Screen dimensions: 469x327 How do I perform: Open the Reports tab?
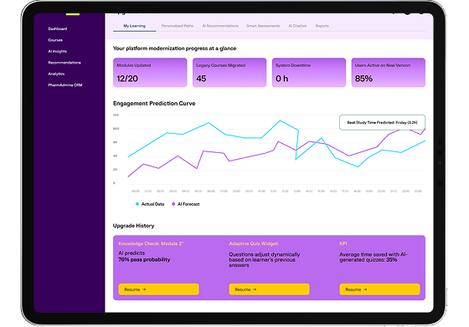click(x=322, y=26)
